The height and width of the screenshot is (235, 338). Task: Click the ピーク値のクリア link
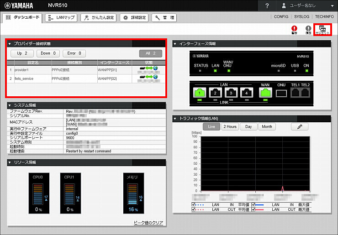148,223
